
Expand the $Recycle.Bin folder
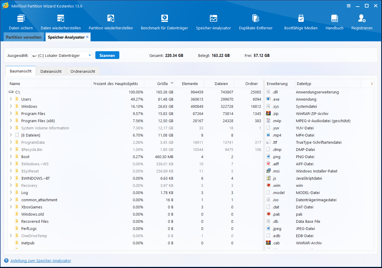click(11, 149)
